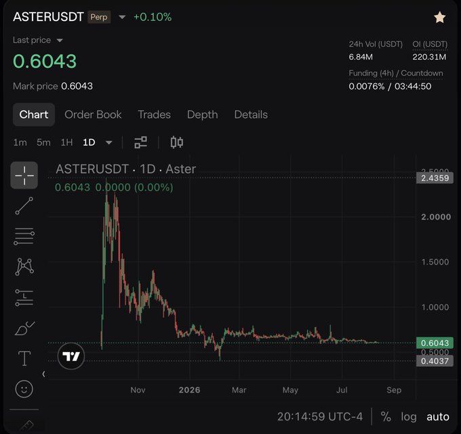This screenshot has width=461, height=434.
Task: Toggle auto scale mode
Action: coord(438,416)
